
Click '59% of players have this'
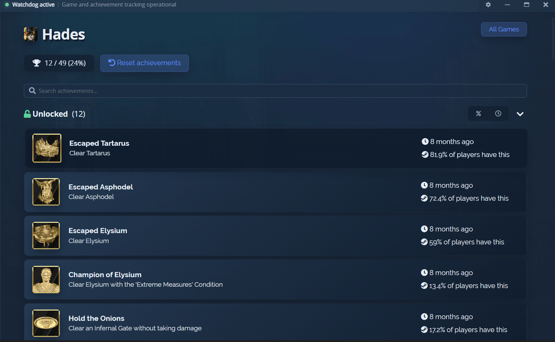click(x=467, y=242)
